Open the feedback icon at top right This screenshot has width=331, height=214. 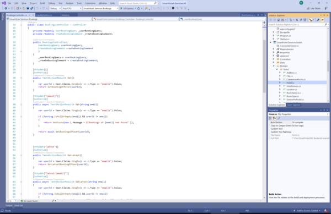tap(326, 8)
